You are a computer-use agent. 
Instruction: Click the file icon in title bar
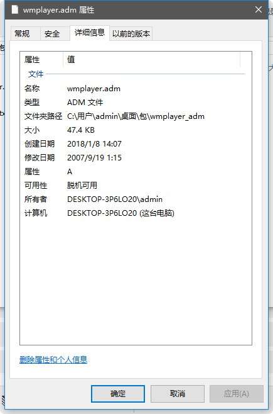pos(15,10)
